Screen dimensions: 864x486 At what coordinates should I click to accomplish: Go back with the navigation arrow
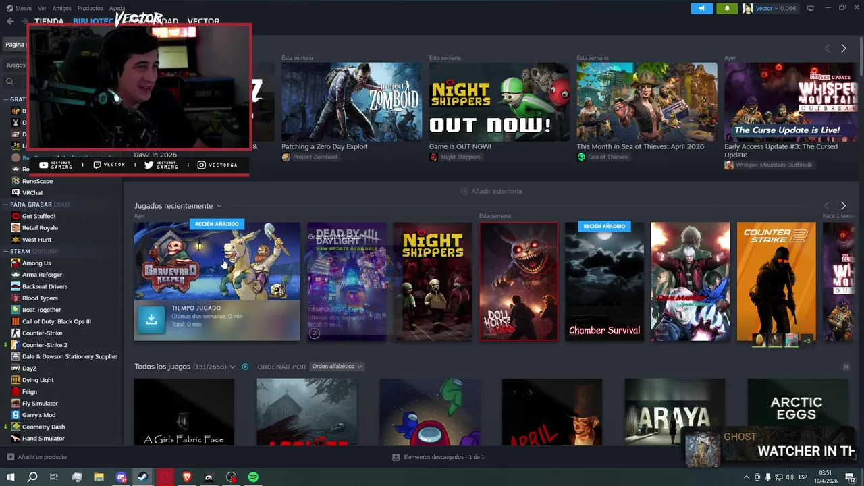click(x=10, y=21)
